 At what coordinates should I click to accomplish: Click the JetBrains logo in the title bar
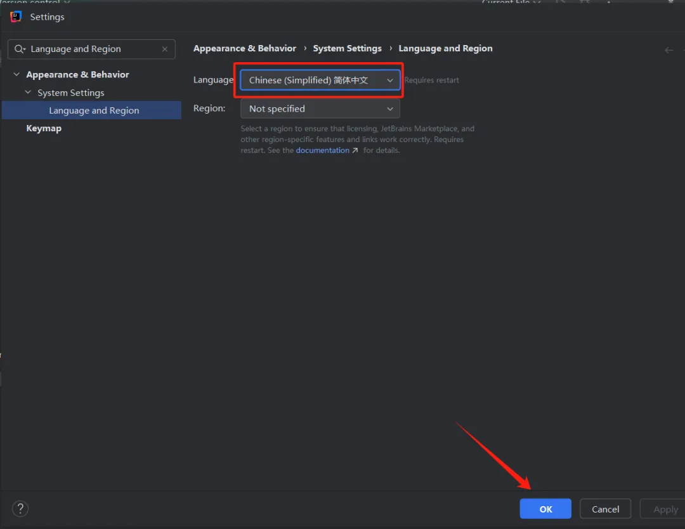click(x=16, y=17)
